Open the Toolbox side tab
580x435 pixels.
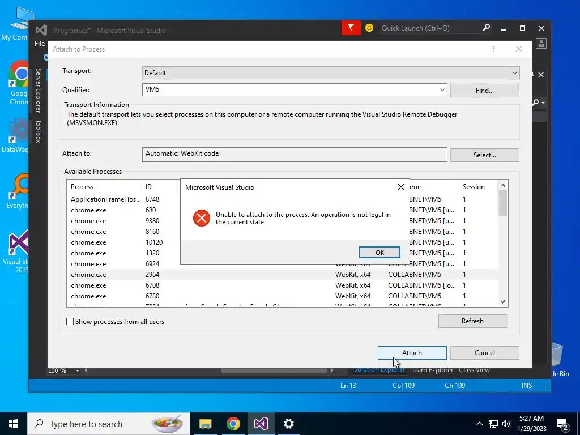tap(38, 131)
